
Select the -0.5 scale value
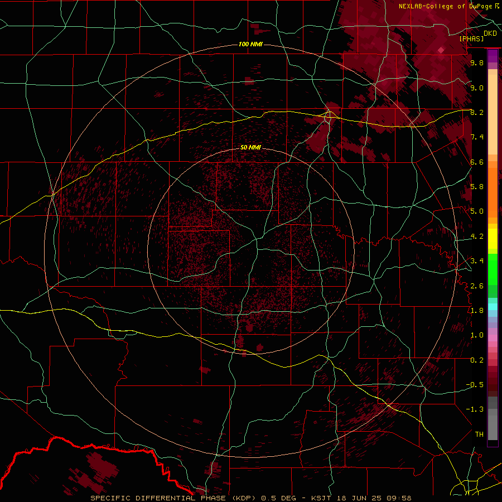[475, 385]
